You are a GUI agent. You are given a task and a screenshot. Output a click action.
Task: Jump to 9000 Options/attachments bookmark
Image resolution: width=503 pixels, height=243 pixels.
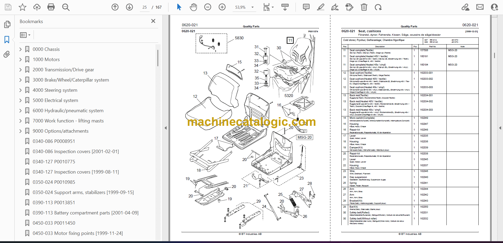tap(61, 131)
